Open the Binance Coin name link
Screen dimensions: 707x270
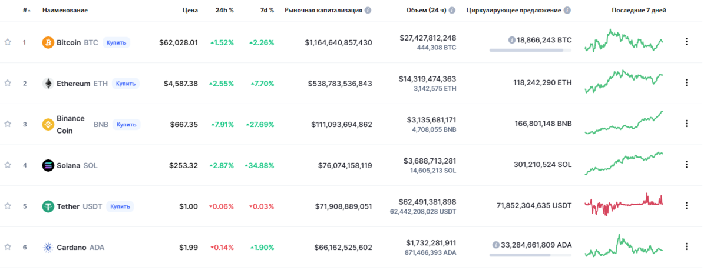71,124
